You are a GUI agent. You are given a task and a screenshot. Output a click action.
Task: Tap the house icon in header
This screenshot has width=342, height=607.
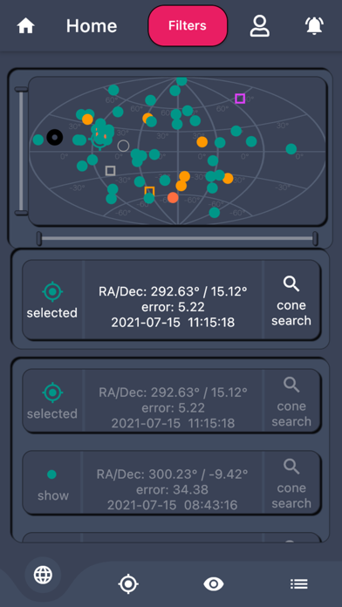pos(25,26)
